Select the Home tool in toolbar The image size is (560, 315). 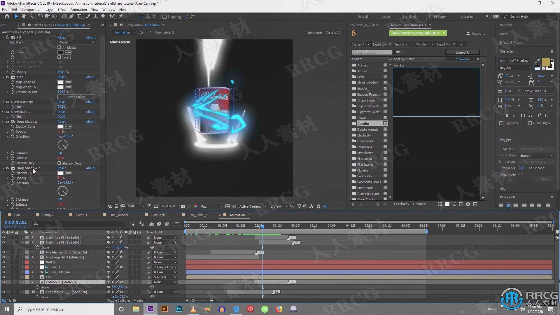[x=7, y=16]
